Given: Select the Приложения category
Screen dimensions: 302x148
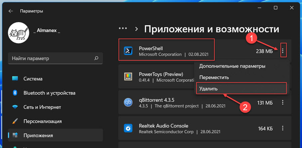Looking at the screenshot, I should coord(55,135).
